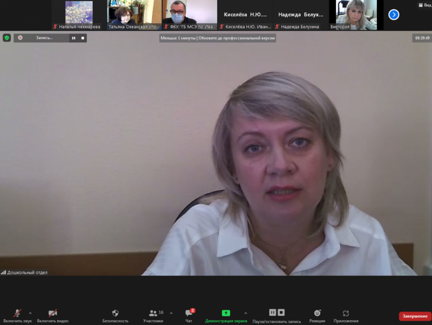
Task: Open the Вид view menu
Action: tap(424, 5)
